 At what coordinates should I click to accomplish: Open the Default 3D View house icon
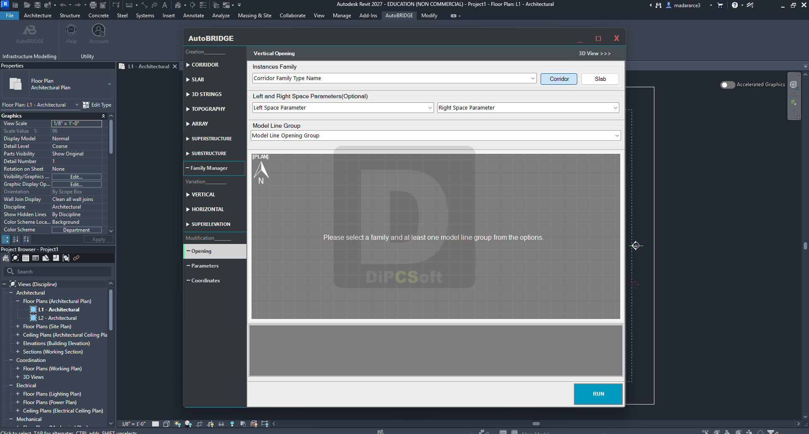click(178, 5)
